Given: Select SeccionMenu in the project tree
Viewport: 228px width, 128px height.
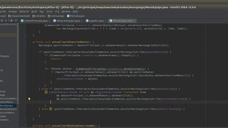Looking at the screenshot, I should (x=7, y=113).
